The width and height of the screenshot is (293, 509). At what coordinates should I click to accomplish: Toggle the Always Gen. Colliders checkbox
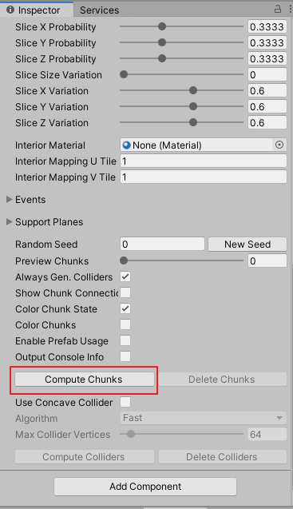(125, 277)
